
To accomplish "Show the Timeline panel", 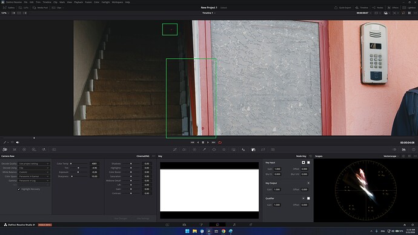I will (x=362, y=8).
